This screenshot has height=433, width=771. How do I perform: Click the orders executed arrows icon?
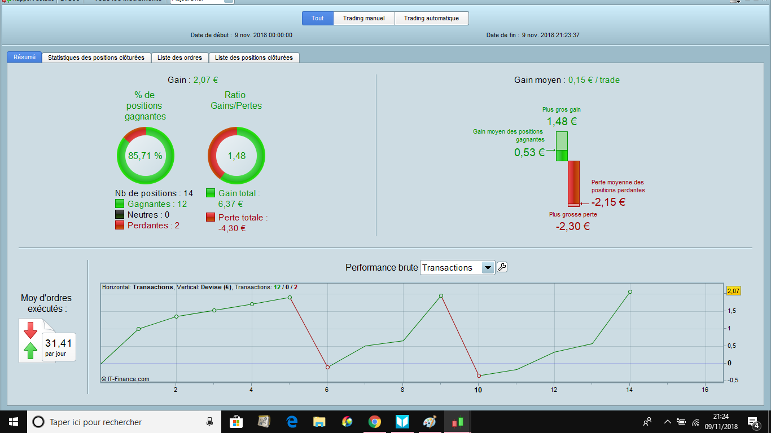[30, 340]
